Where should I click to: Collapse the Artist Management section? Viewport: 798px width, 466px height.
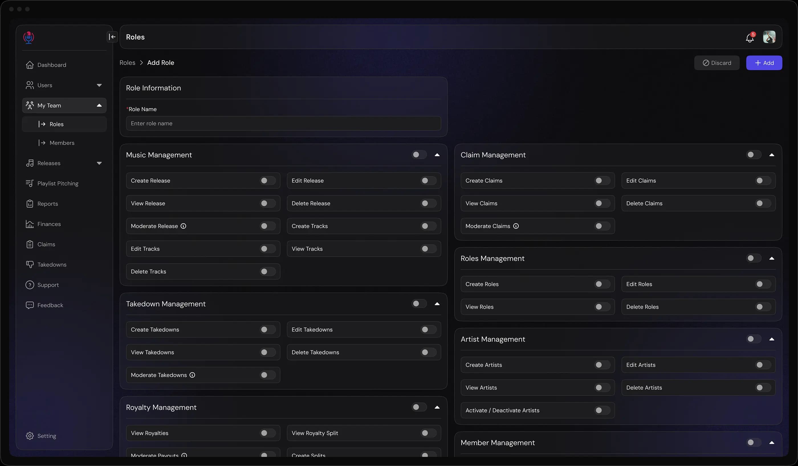click(772, 339)
